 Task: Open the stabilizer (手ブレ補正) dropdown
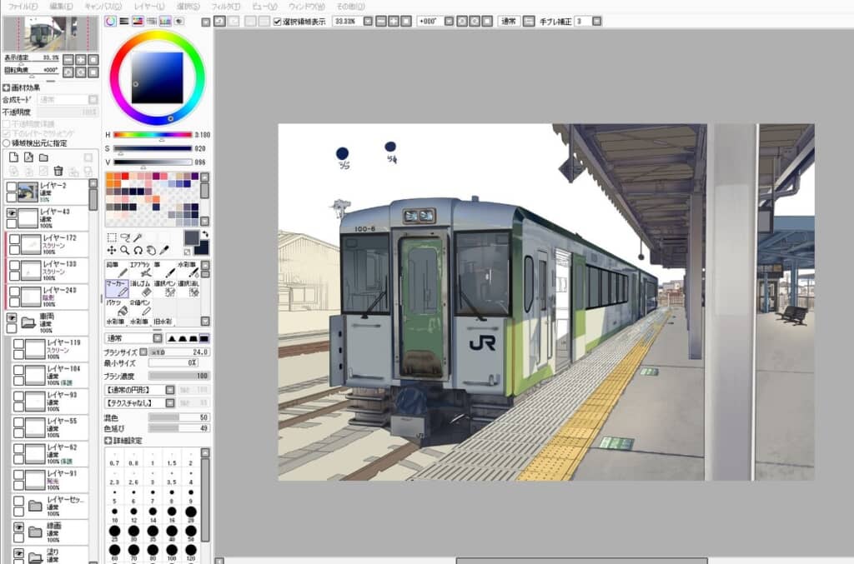[x=597, y=21]
